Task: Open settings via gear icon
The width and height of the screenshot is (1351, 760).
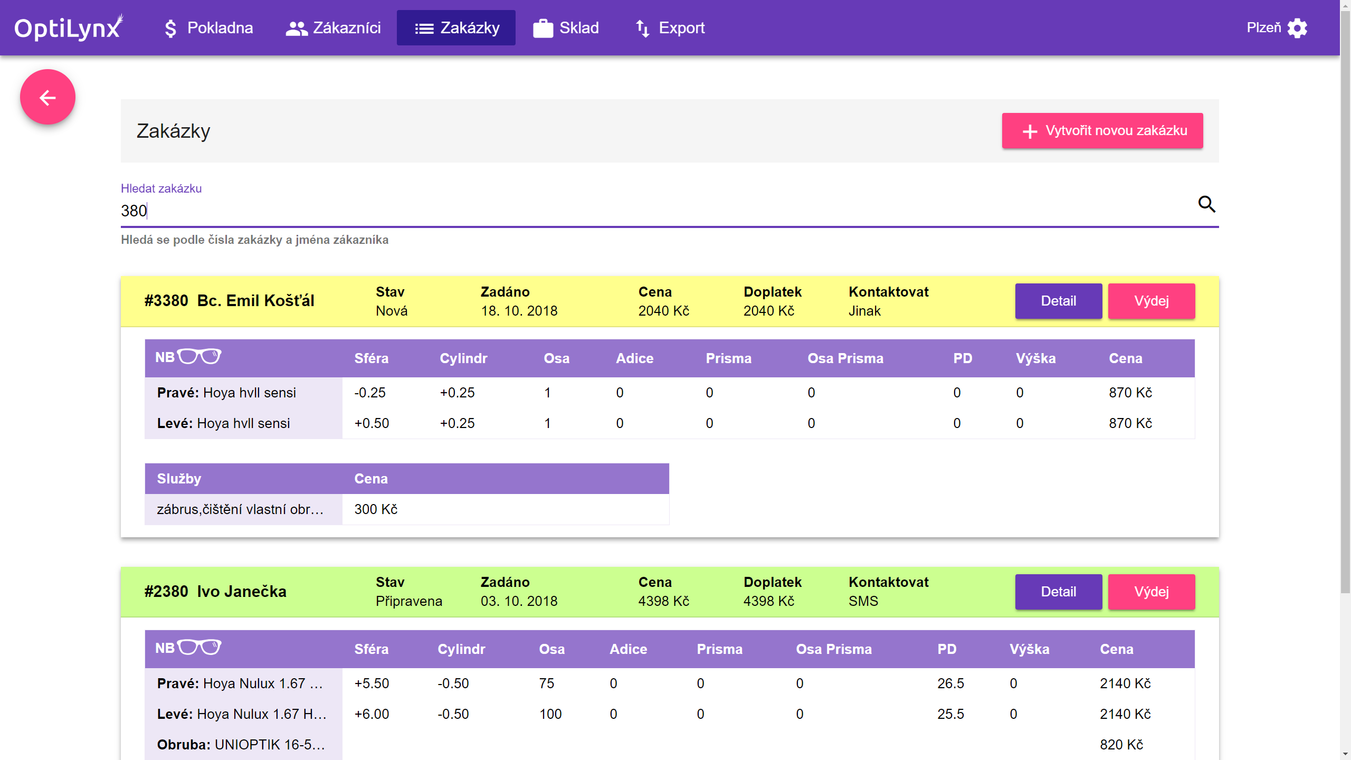Action: click(1297, 28)
